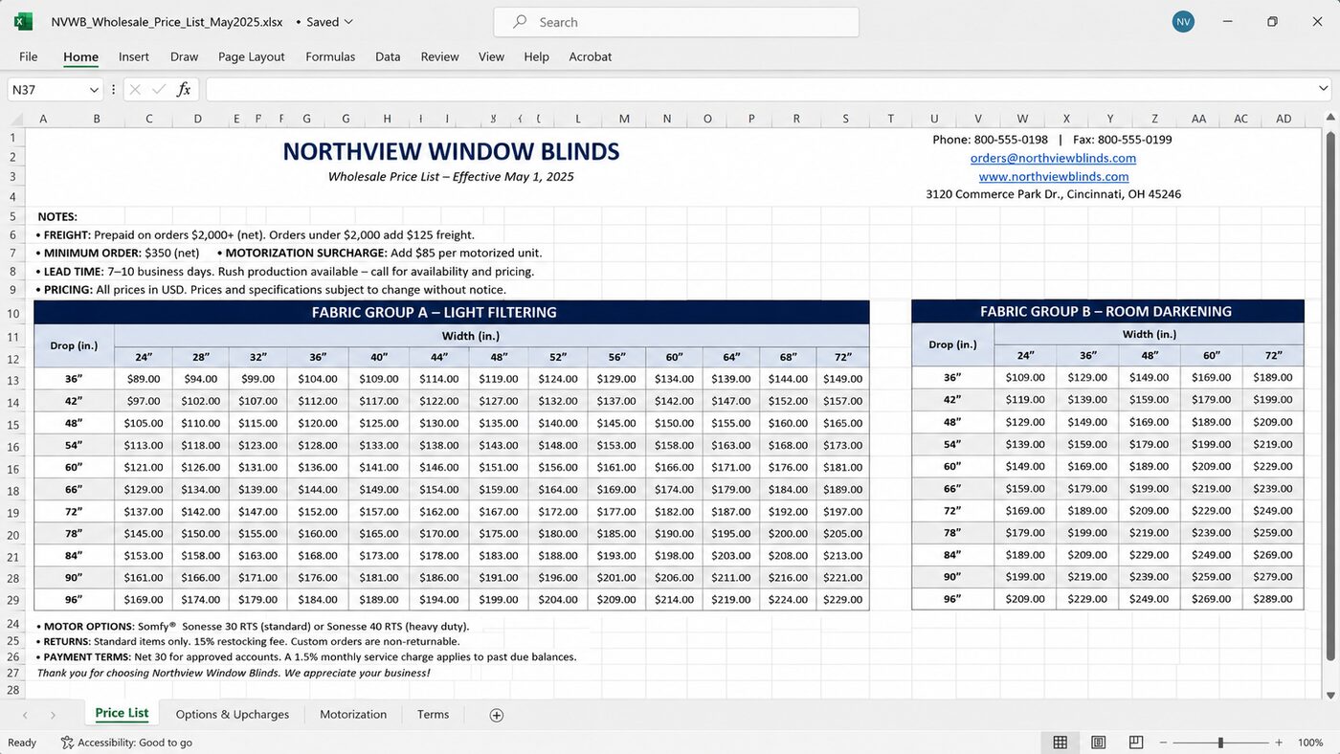Click the zoom in plus button
This screenshot has height=754, width=1340.
coord(1279,743)
